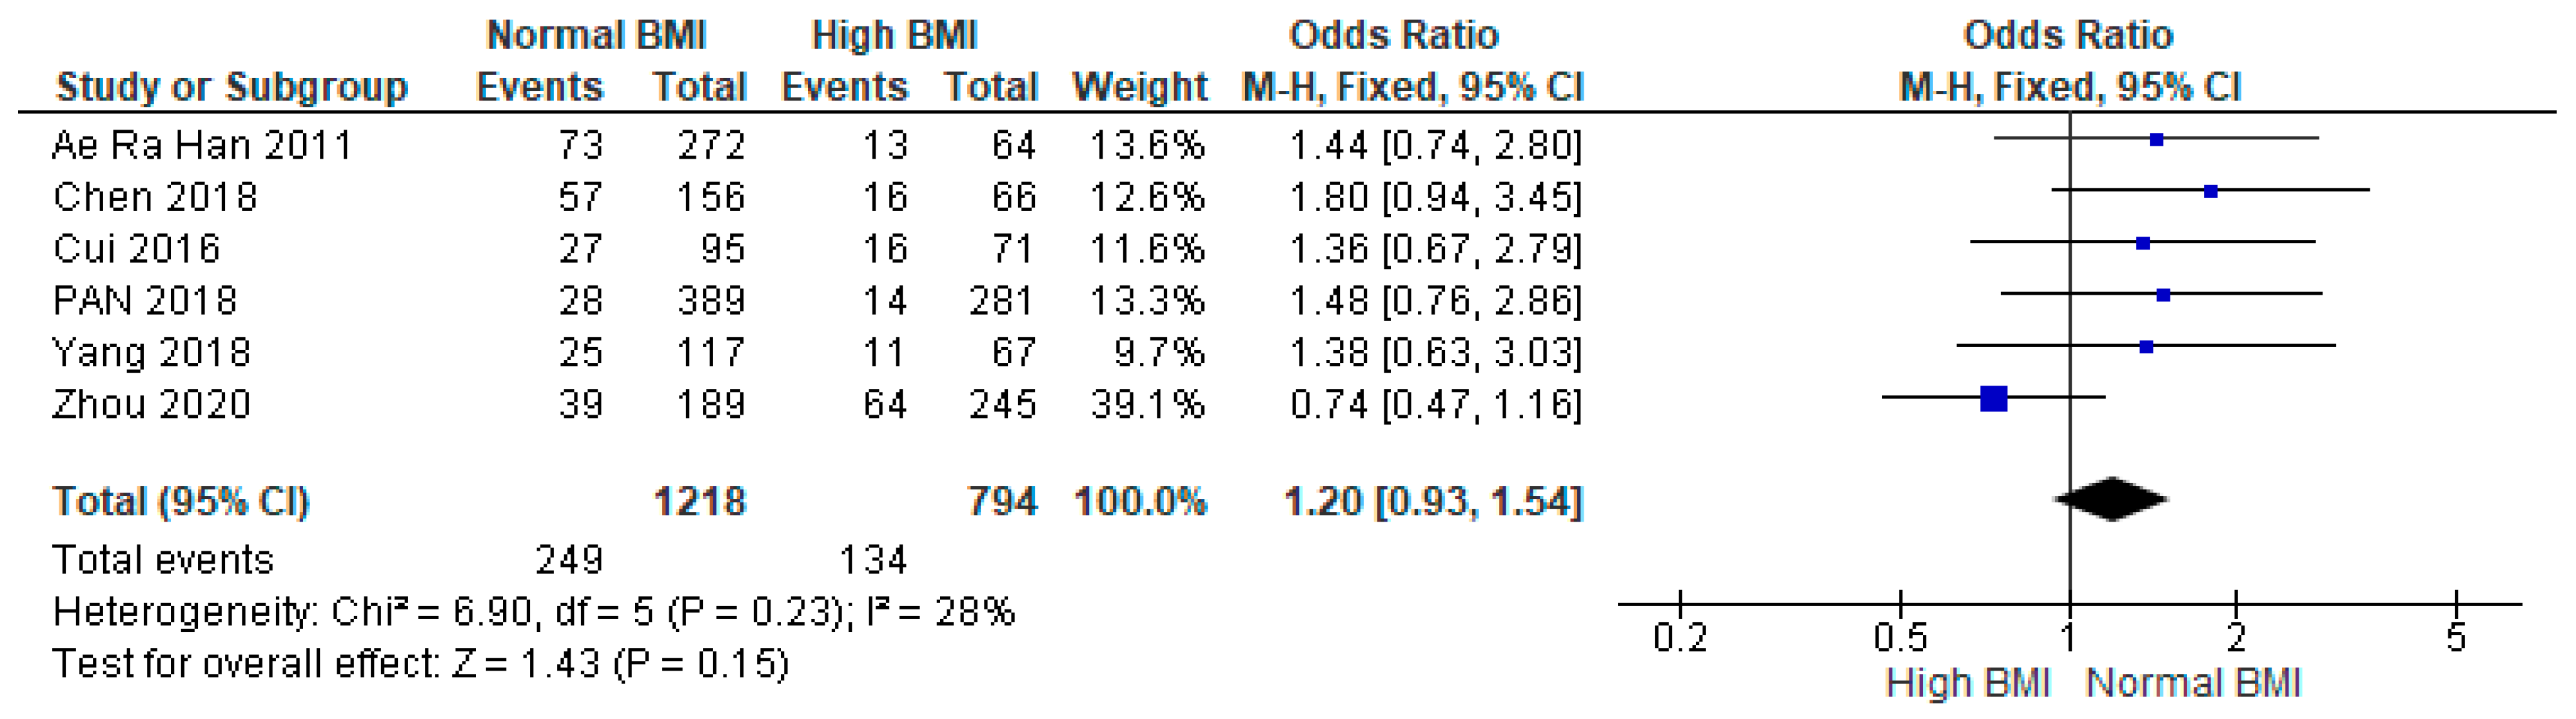Click the Weight column header

click(1139, 88)
